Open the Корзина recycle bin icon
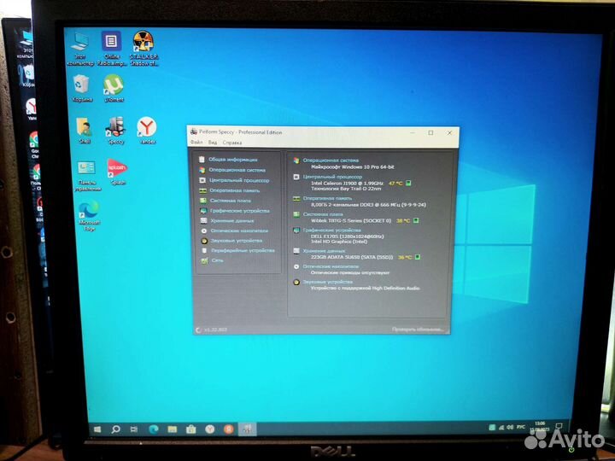The width and height of the screenshot is (615, 461). 82,85
